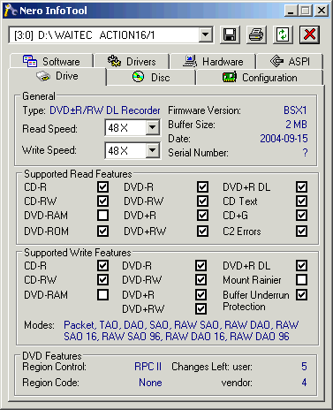Switch to the Disc tab
This screenshot has width=333, height=410.
[x=151, y=78]
